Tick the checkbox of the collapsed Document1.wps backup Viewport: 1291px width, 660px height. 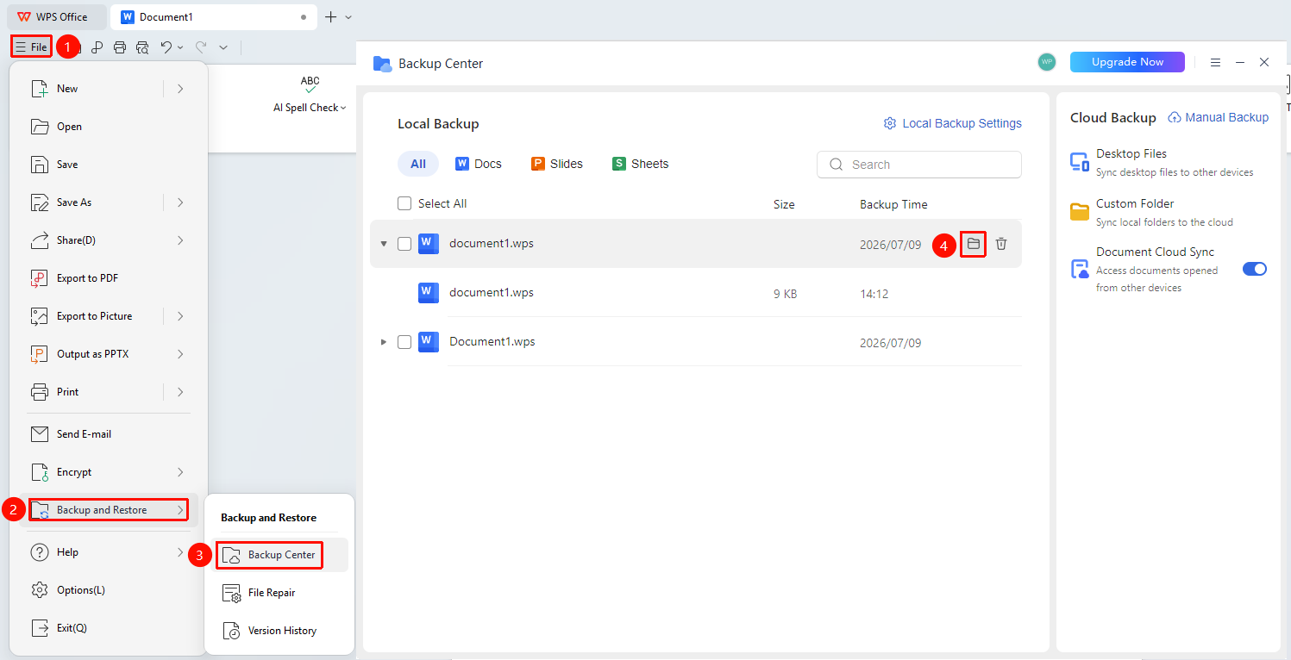(404, 342)
